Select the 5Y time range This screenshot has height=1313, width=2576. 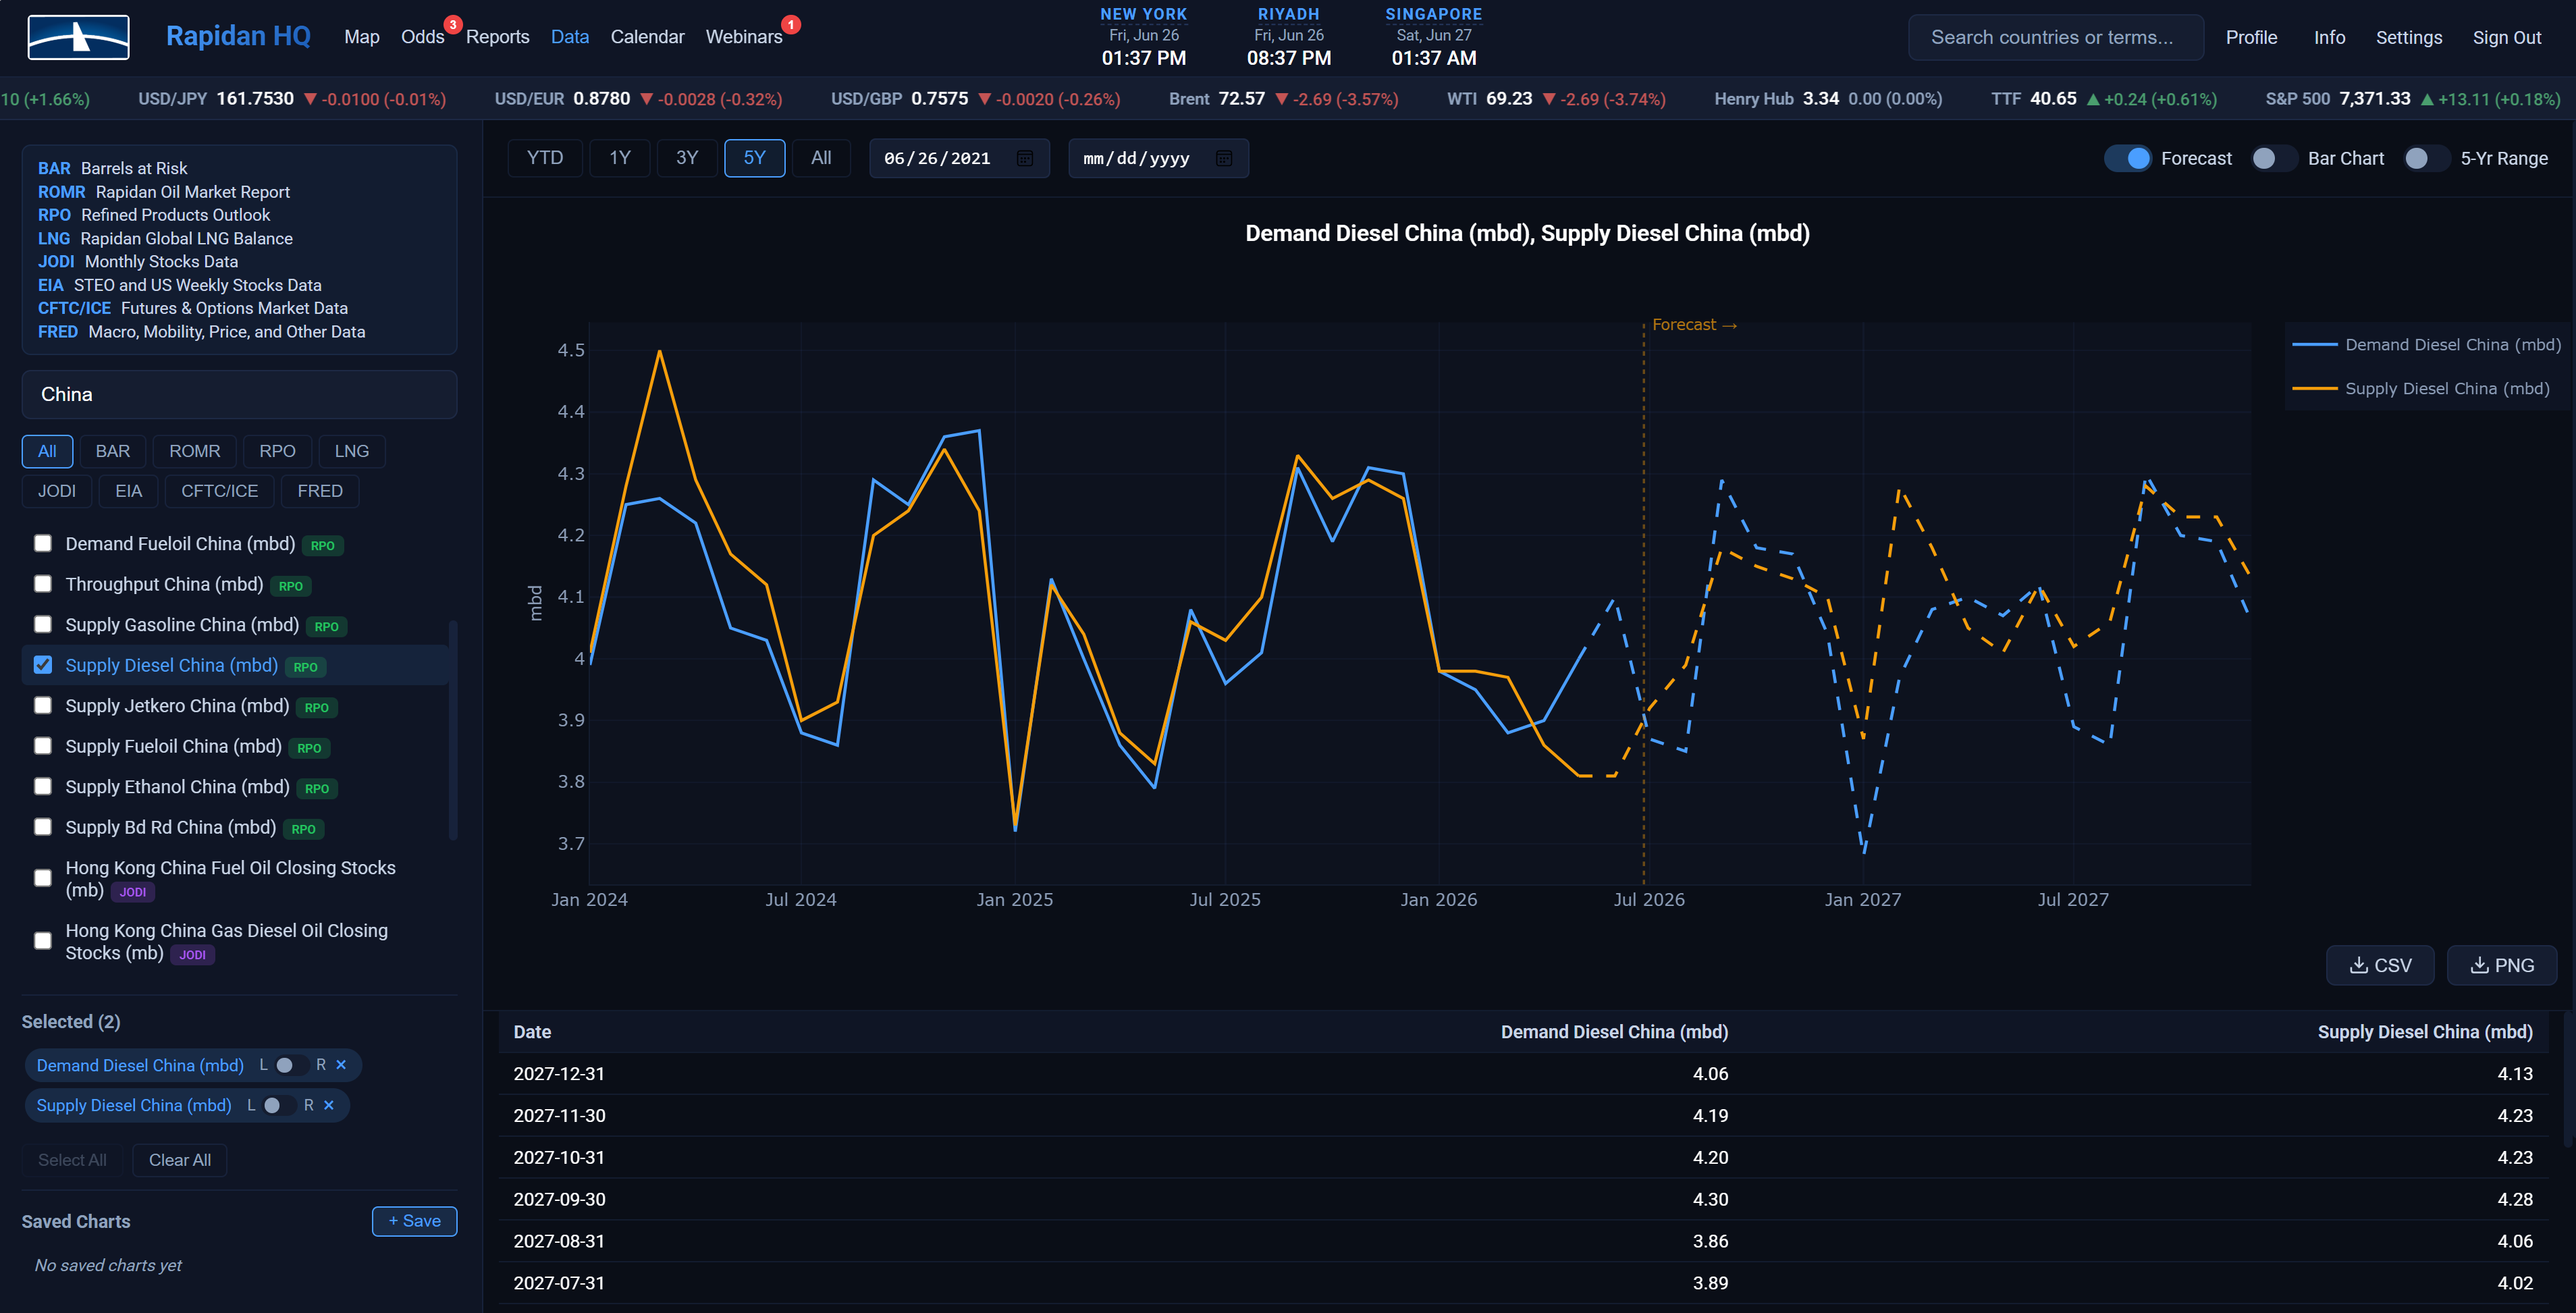[x=754, y=158]
